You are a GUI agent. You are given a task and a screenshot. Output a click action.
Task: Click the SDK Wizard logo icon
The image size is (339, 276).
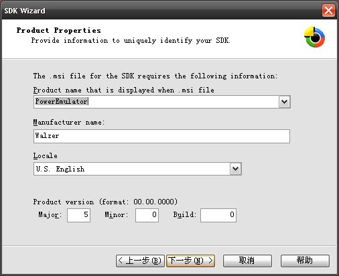coord(315,38)
